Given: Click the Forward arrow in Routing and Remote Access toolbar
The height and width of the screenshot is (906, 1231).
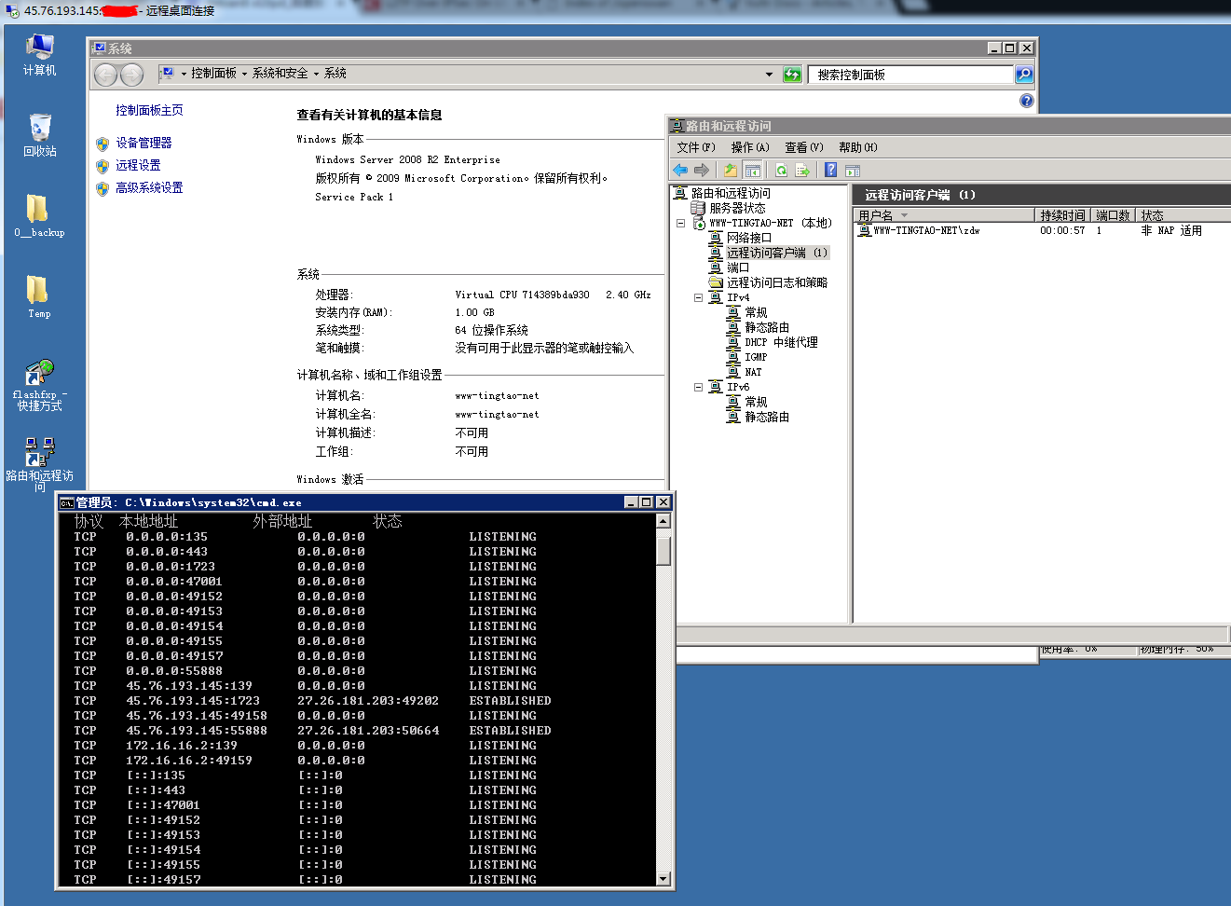Looking at the screenshot, I should (x=702, y=170).
